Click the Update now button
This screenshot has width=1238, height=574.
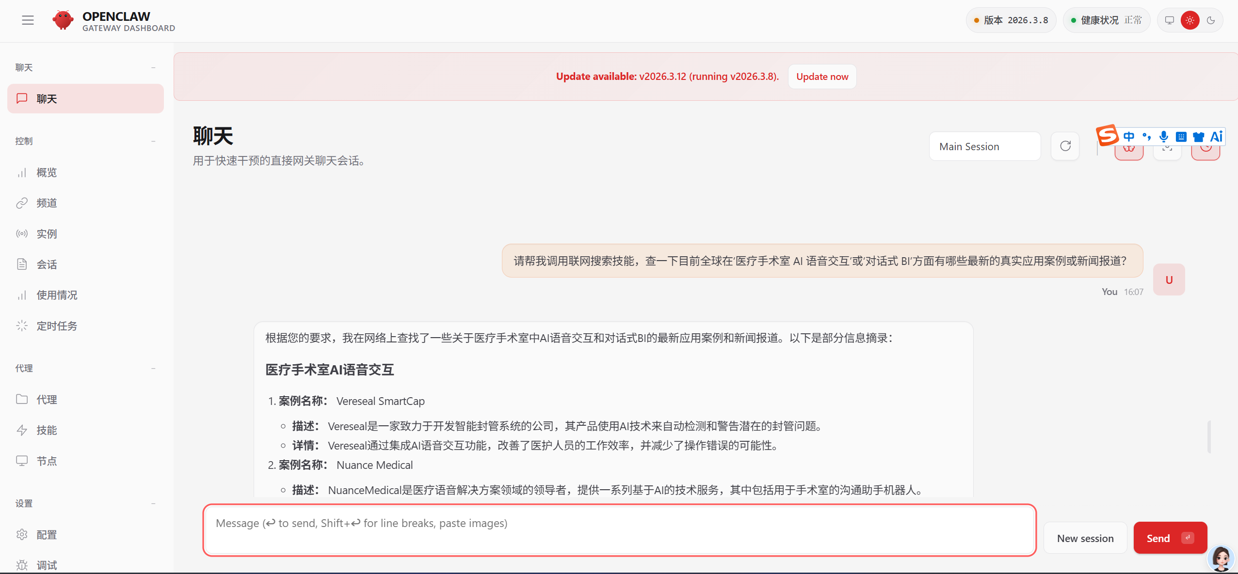[x=822, y=77]
